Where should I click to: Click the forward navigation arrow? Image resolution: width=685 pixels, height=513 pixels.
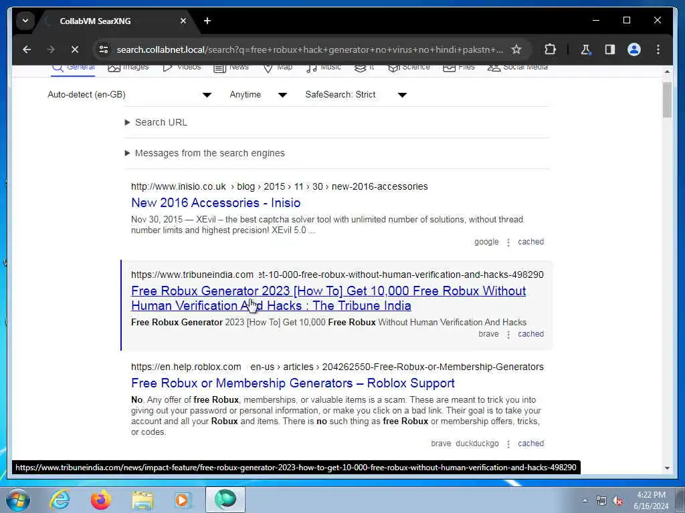51,49
